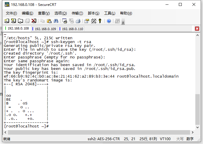Open the 选项(O) menu

pyautogui.click(x=60, y=13)
